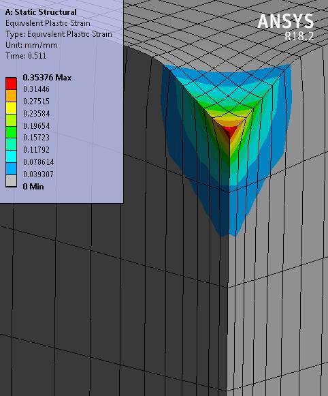Viewport: 328px width, 396px height.
Task: Click the yellow legend color band
Action: click(11, 108)
